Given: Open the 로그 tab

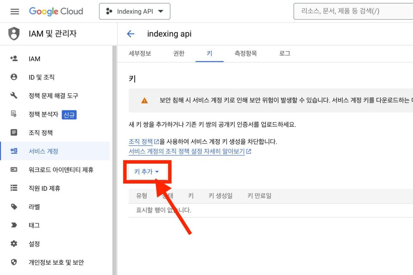Looking at the screenshot, I should click(285, 53).
